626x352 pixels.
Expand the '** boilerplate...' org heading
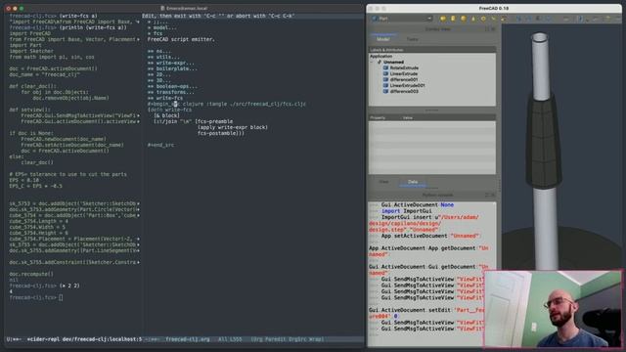click(172, 68)
